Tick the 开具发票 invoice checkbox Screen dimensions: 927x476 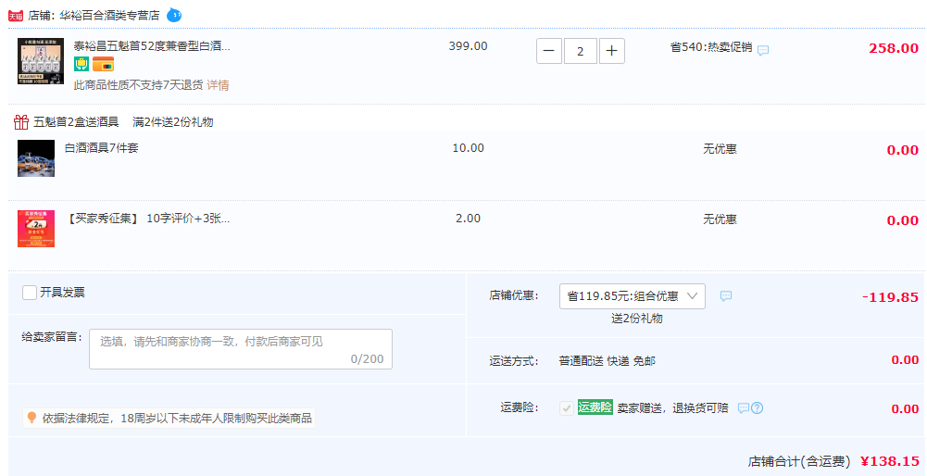[30, 292]
